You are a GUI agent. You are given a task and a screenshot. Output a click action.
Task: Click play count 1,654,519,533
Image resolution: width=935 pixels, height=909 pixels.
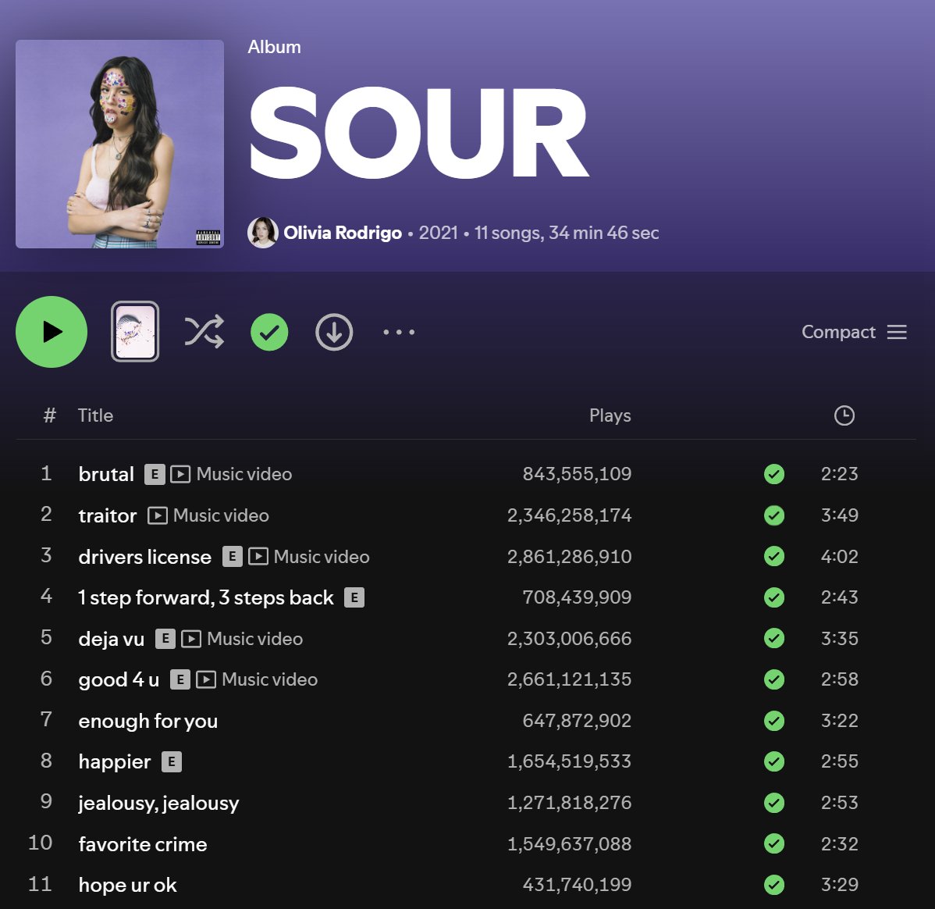(x=569, y=761)
